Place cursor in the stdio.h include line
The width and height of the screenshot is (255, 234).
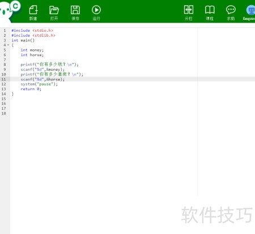pos(32,31)
